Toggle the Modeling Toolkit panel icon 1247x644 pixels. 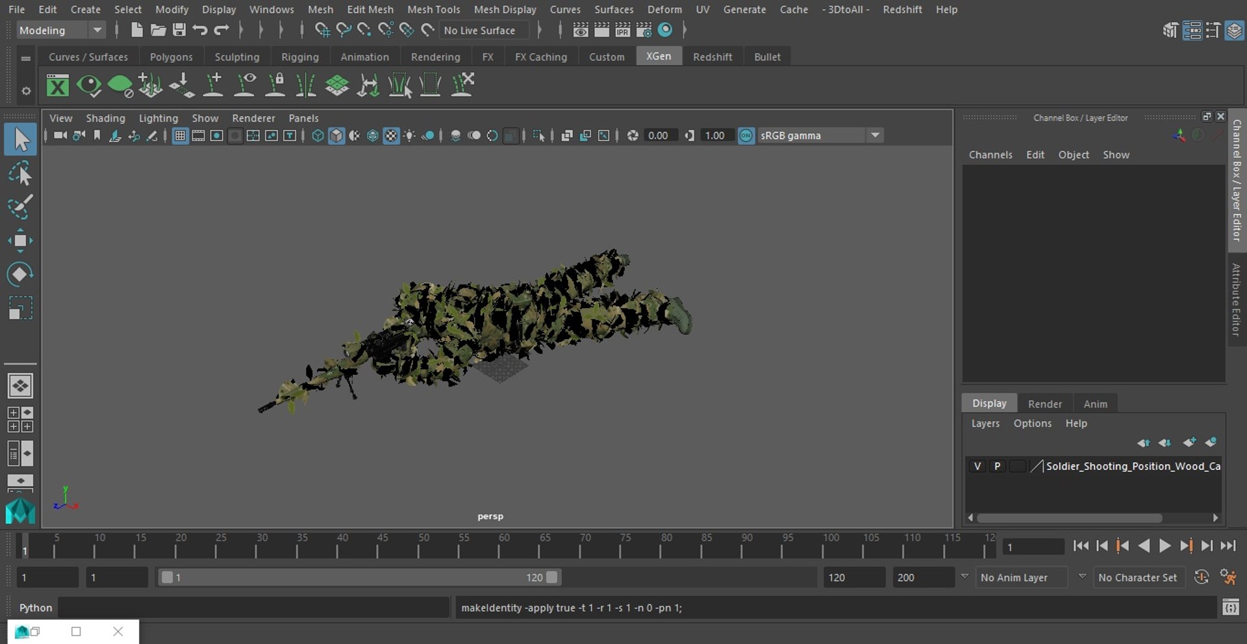pyautogui.click(x=1170, y=31)
